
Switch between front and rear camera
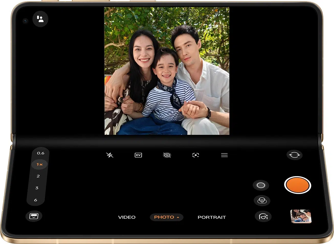(294, 155)
